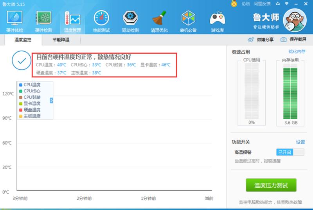Open the 问题反馈 feedback link

coord(262,4)
